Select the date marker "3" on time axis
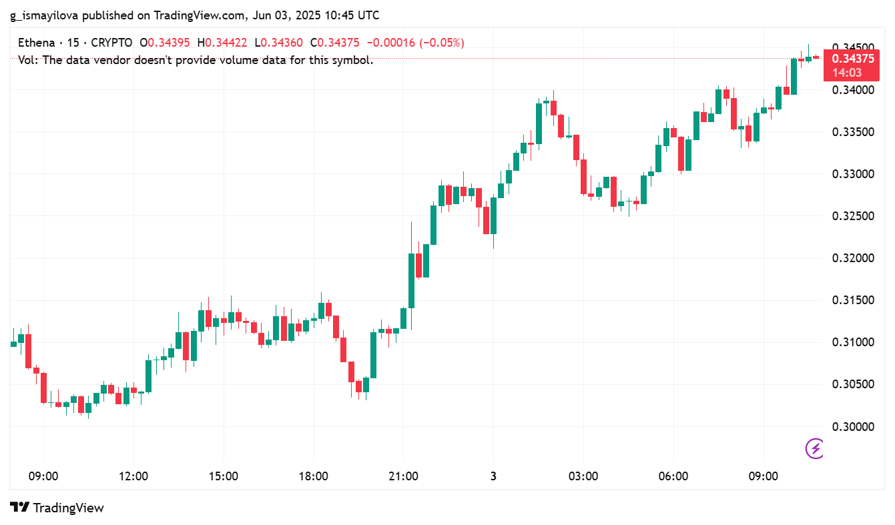 493,476
